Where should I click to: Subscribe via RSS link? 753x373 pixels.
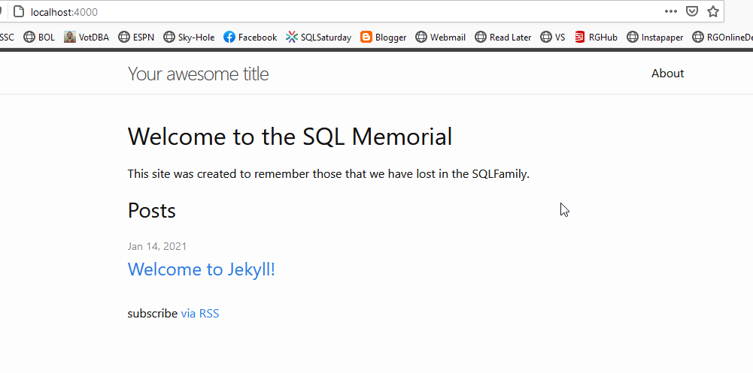200,314
